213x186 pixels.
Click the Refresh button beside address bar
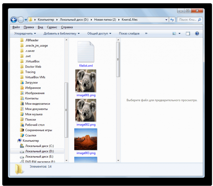pos(172,20)
